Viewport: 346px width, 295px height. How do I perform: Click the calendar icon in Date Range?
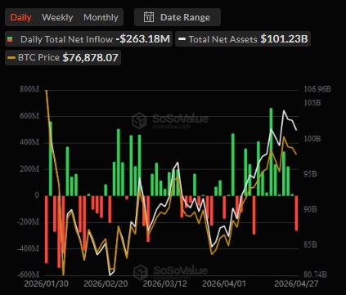[x=149, y=17]
